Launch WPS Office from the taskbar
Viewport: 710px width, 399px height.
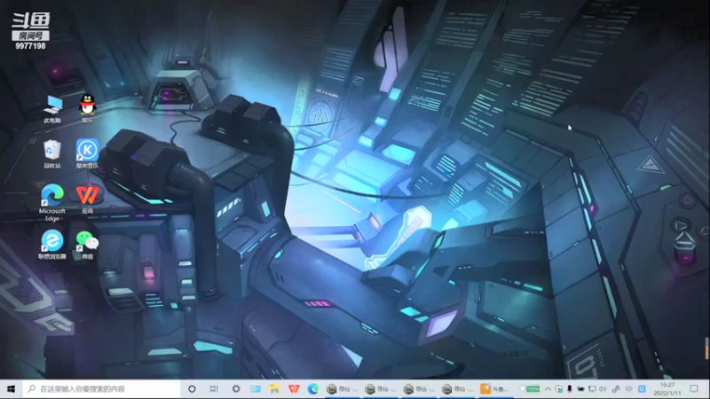(x=294, y=389)
